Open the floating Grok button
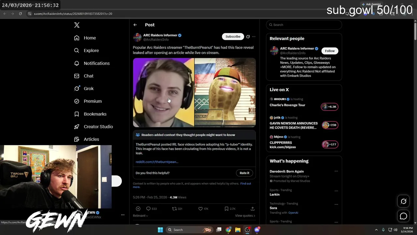 point(403,201)
